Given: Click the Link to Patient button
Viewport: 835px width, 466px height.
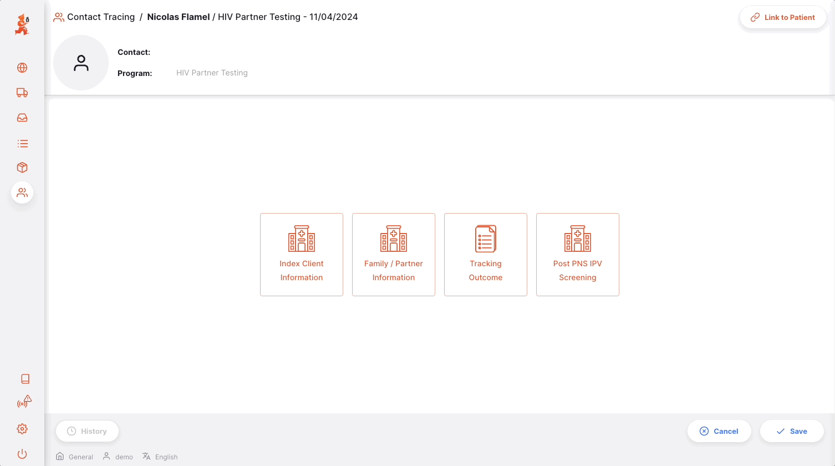Looking at the screenshot, I should 783,18.
